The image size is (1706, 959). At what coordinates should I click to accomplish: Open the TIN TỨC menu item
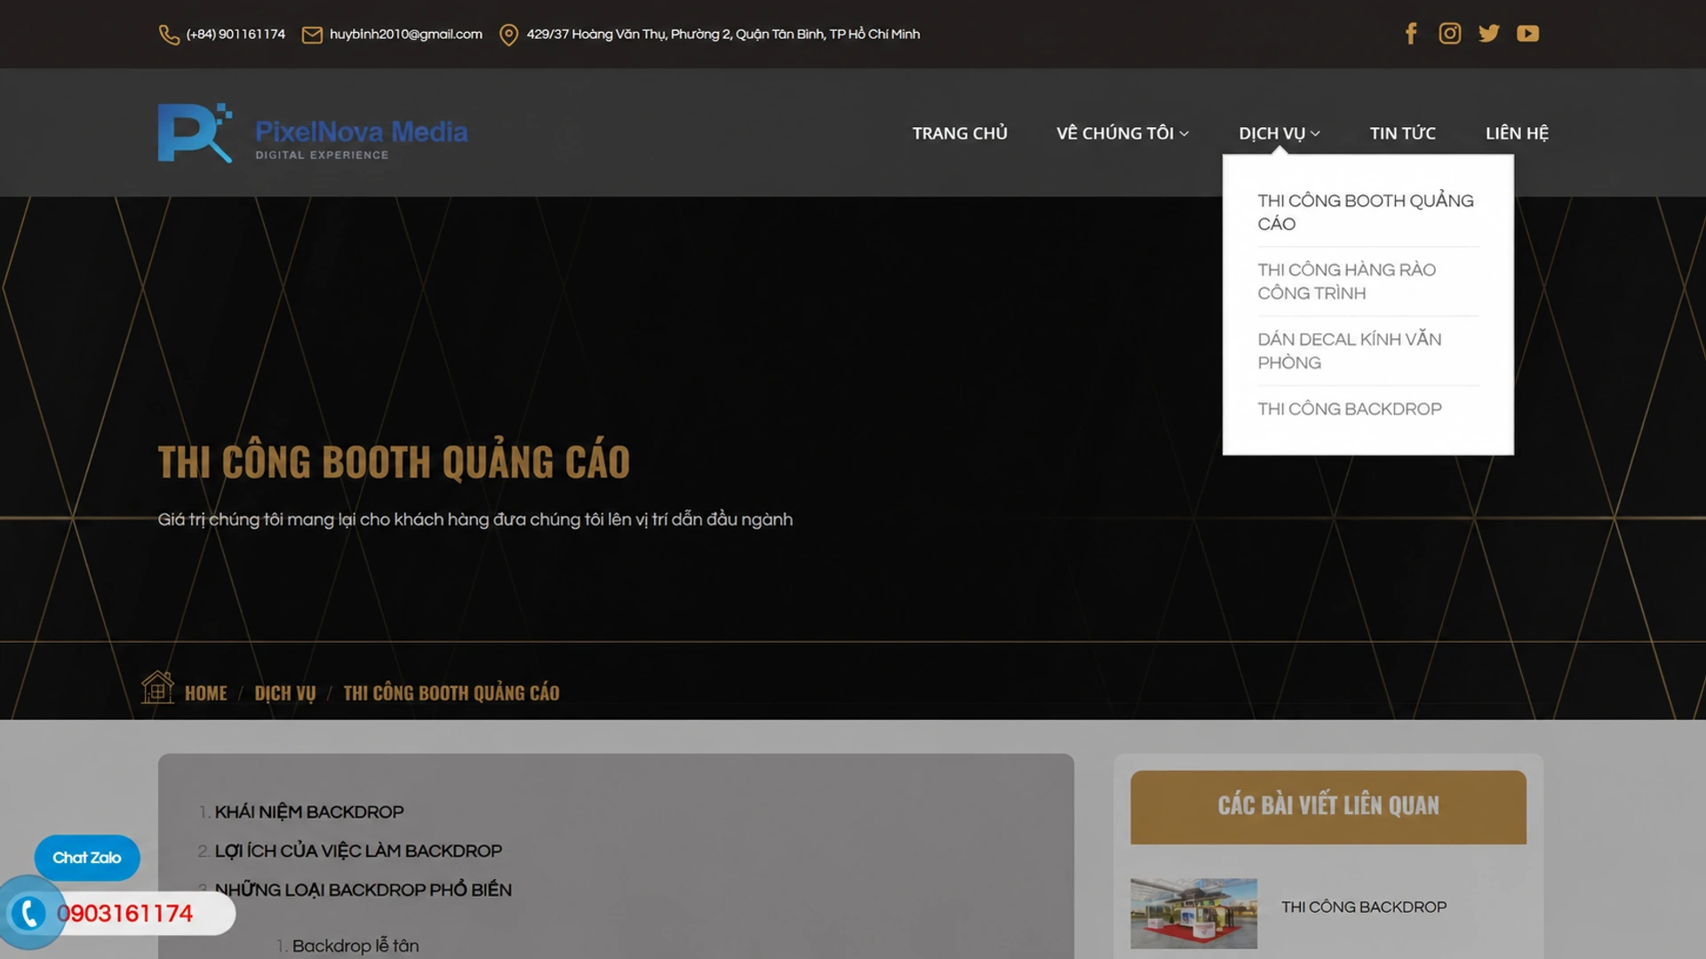pos(1402,133)
